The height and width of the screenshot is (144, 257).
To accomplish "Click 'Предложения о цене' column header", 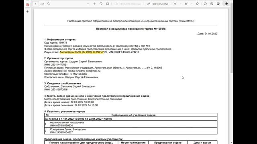I will (x=168, y=143).
